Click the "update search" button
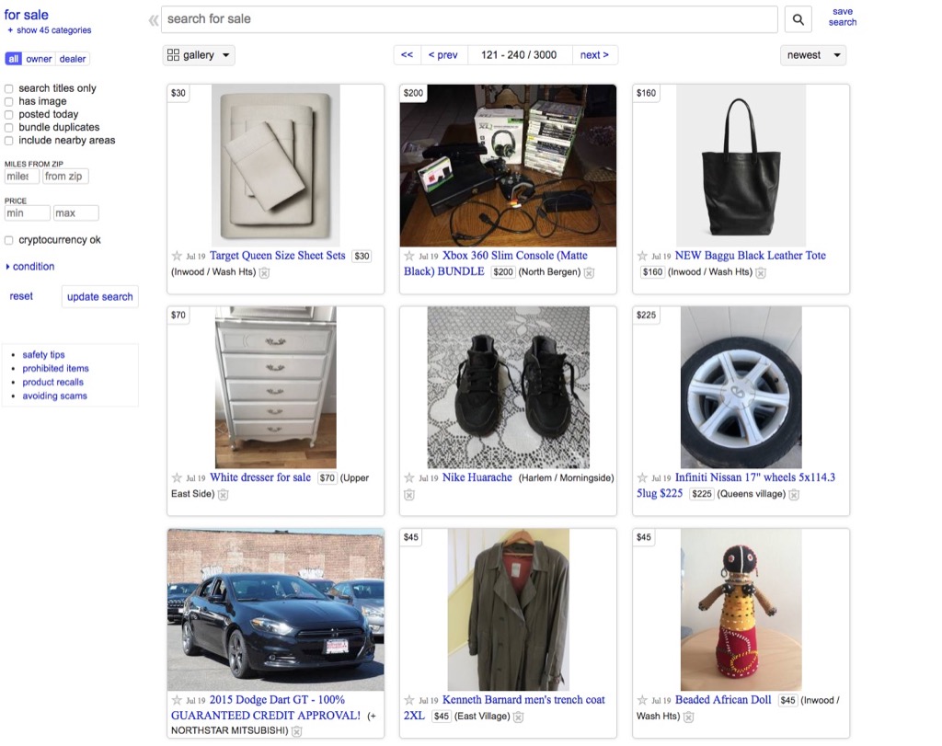The width and height of the screenshot is (942, 746). point(99,296)
